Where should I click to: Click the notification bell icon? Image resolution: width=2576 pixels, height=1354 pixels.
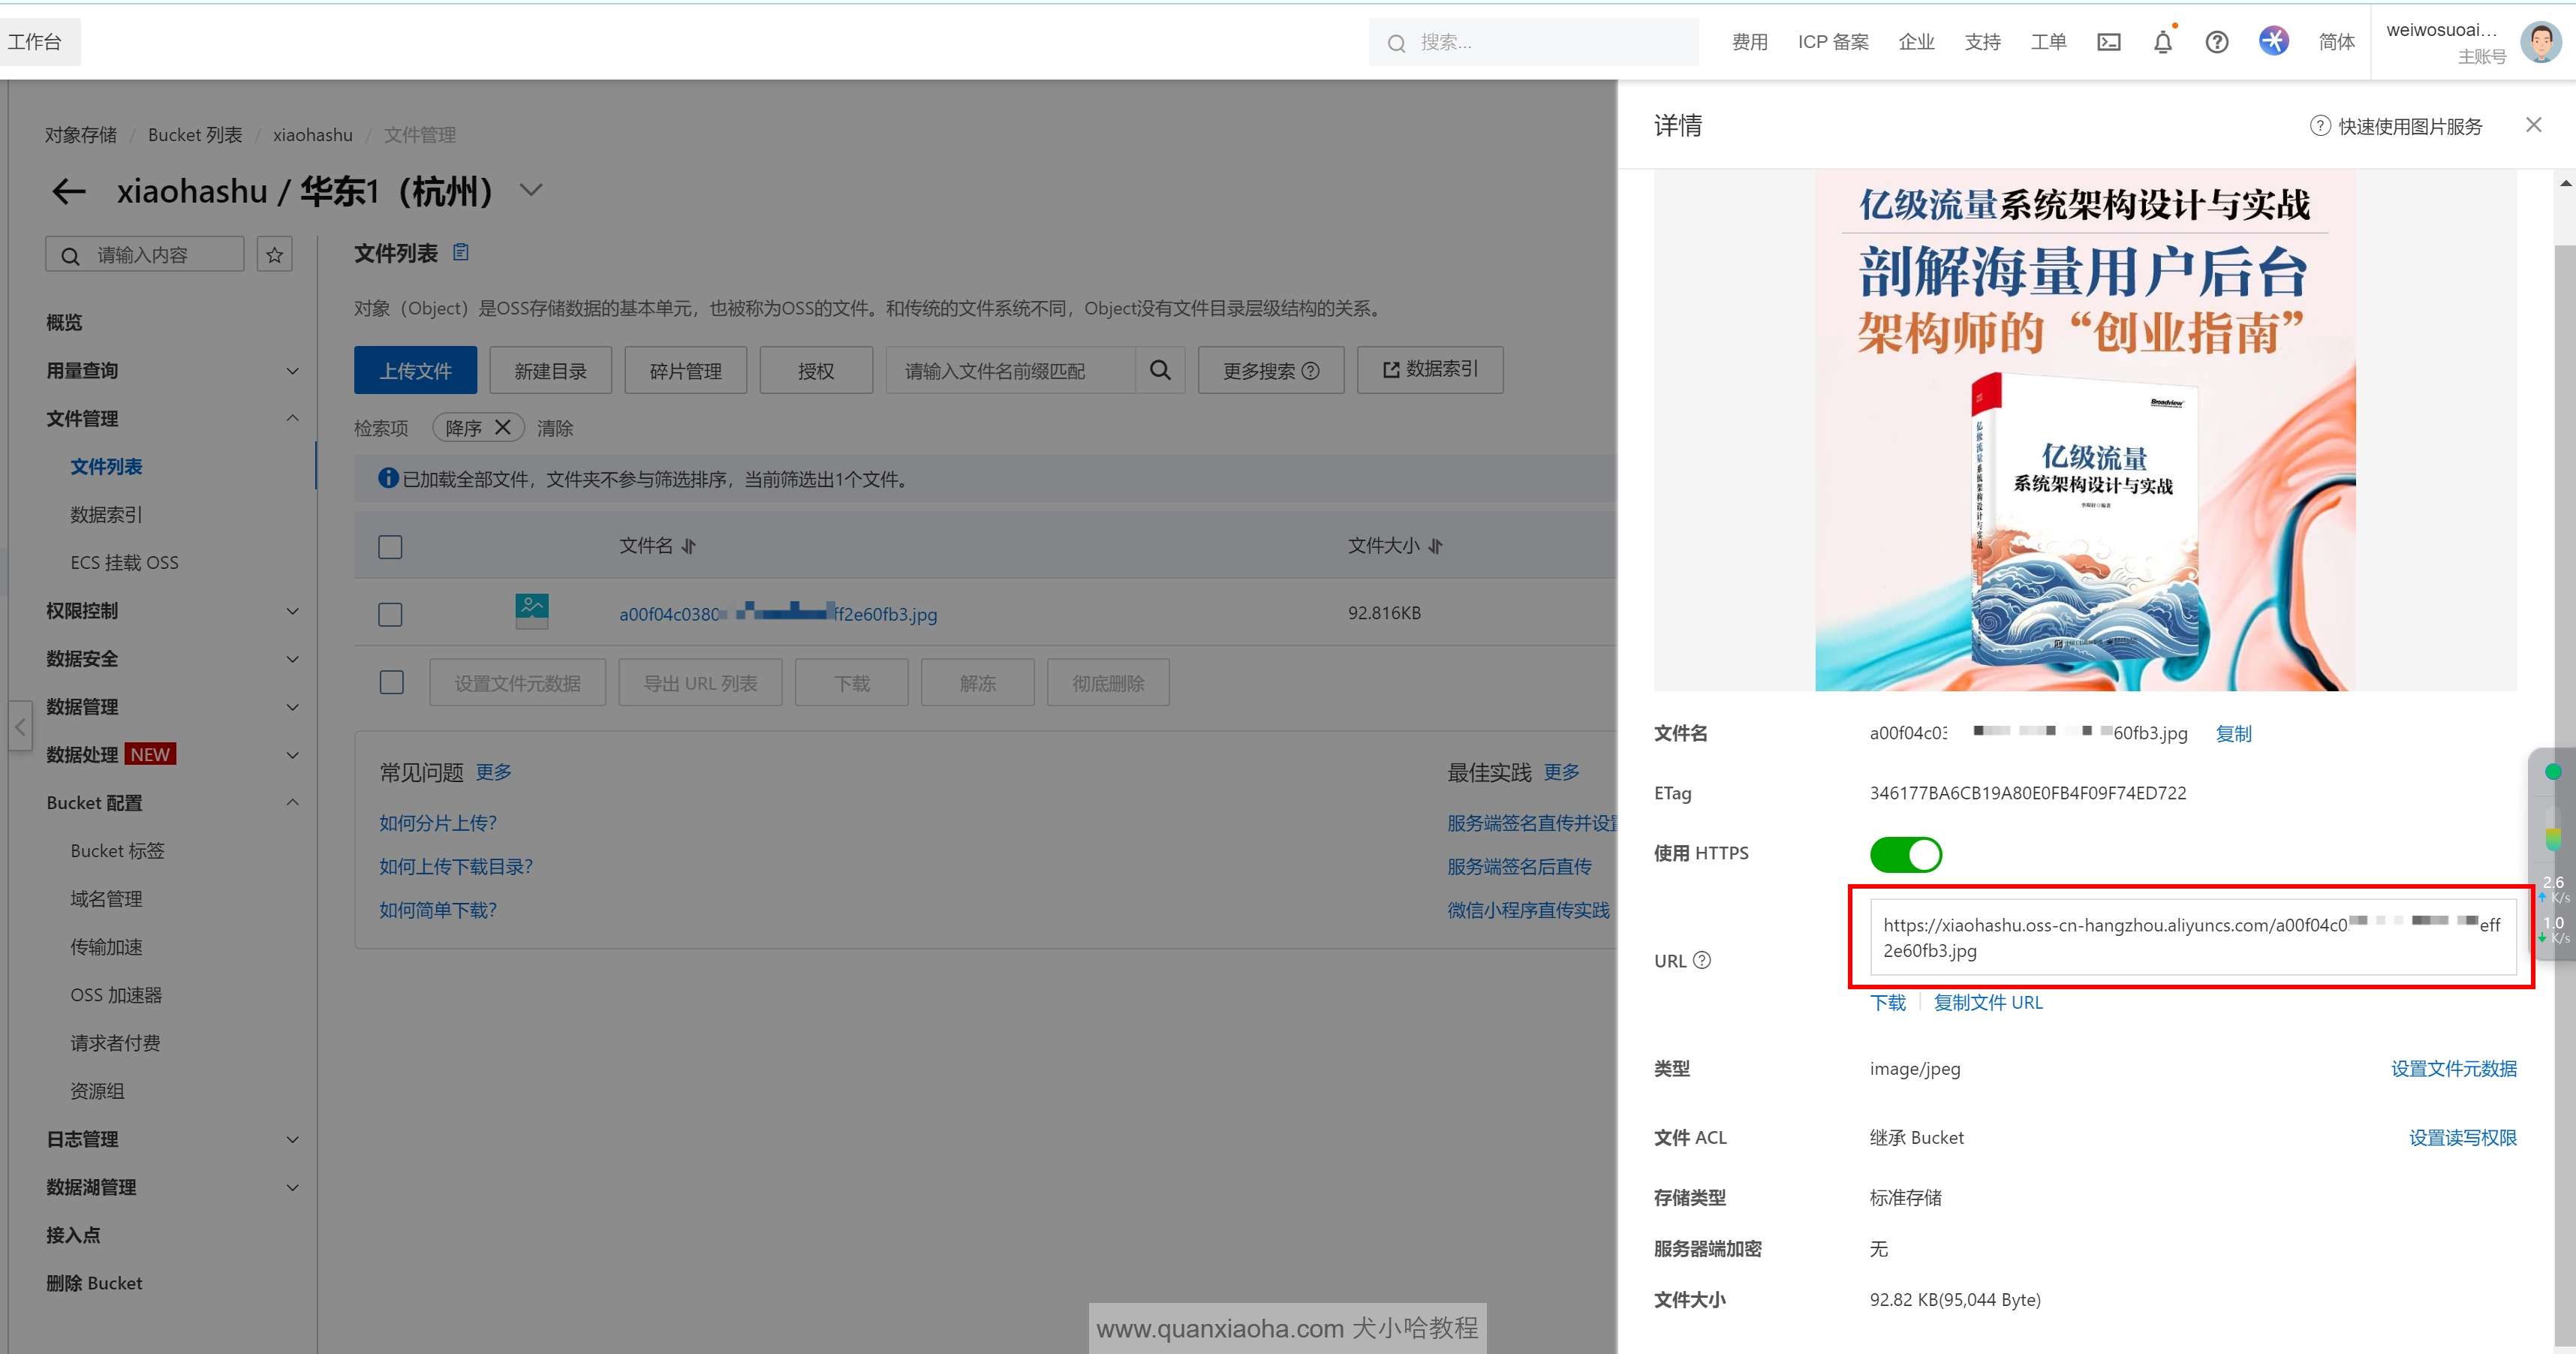pyautogui.click(x=2162, y=42)
